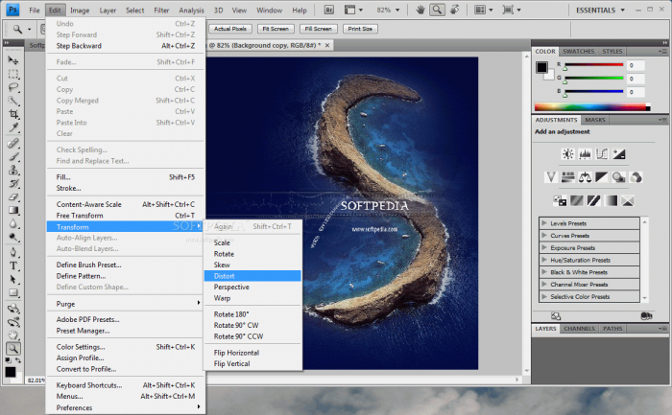Viewport: 672px width, 415px height.
Task: Click Content-Aware Scale menu item
Action: tap(125, 204)
